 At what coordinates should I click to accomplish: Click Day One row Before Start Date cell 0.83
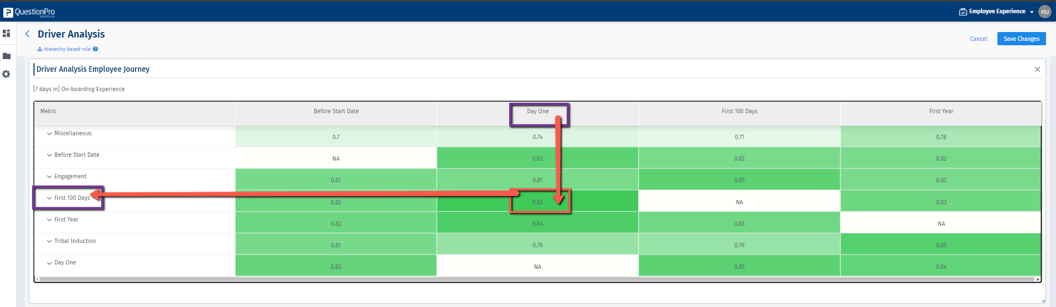click(336, 267)
